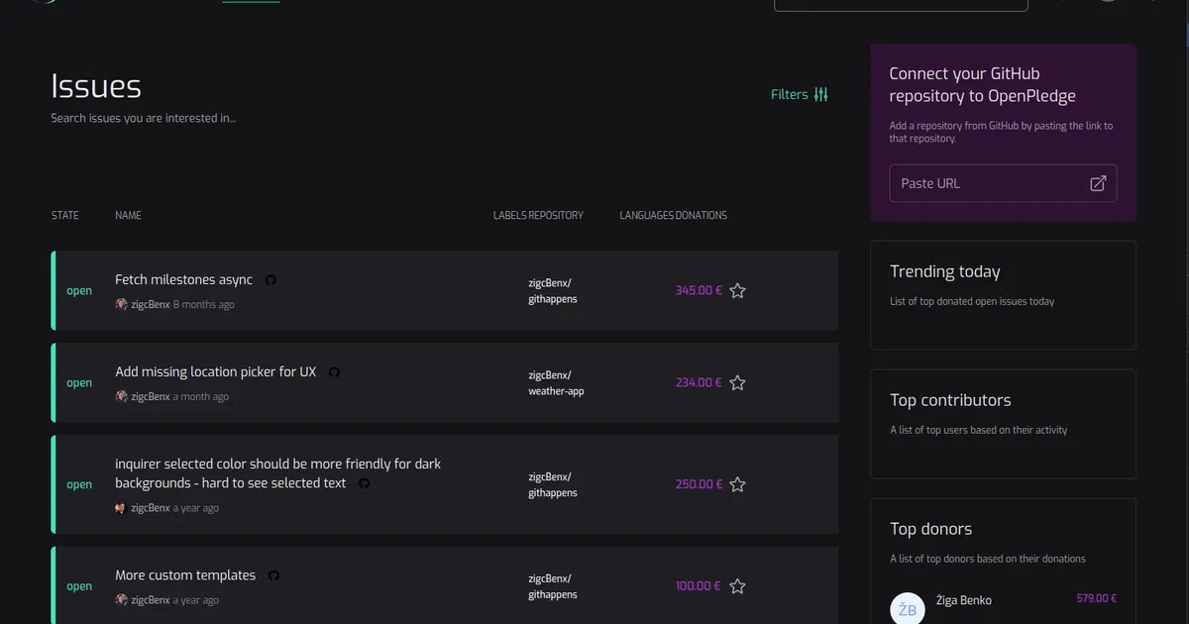This screenshot has height=624, width=1189.
Task: Open the zigcBenx/weather-app repository link
Action: coord(556,383)
